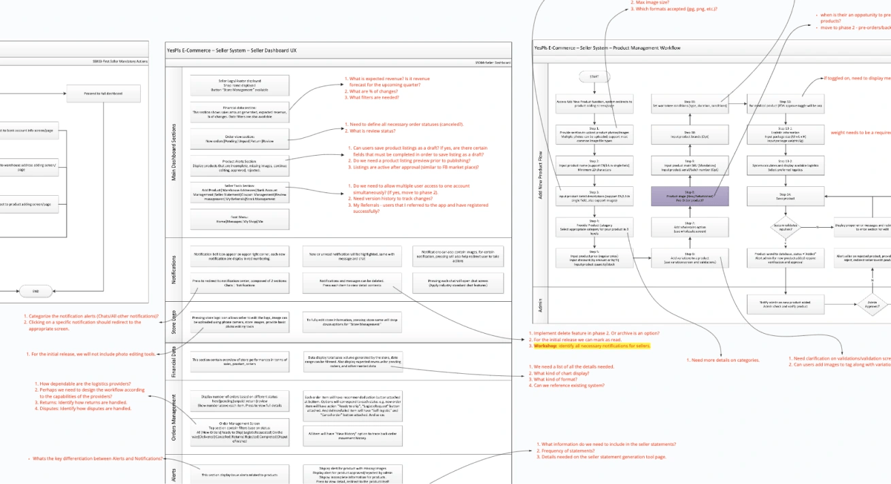This screenshot has width=891, height=484.
Task: Click the purple Step 8 Product Image node
Action: pyautogui.click(x=690, y=195)
